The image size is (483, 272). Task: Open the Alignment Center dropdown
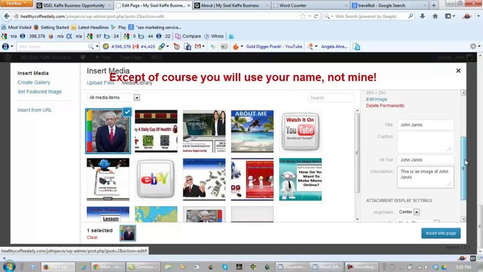409,212
